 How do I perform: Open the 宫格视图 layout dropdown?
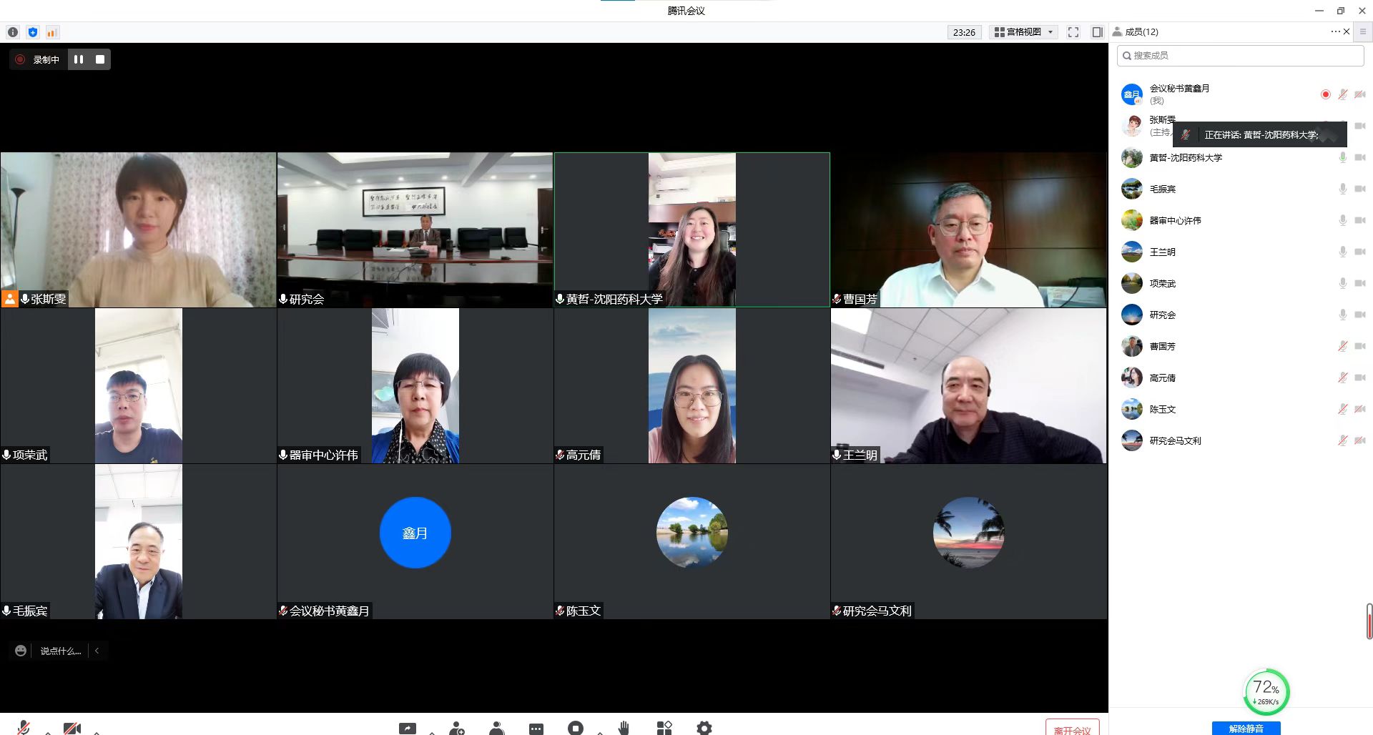tap(1024, 32)
